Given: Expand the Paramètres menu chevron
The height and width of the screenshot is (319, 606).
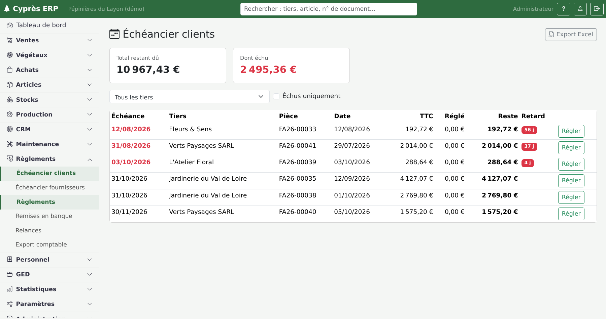Looking at the screenshot, I should [90, 304].
